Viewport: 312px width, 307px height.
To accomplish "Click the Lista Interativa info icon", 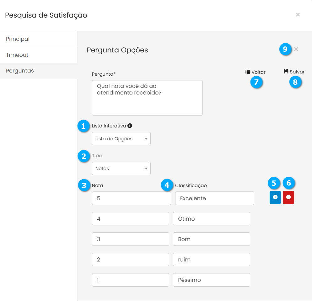I will [x=130, y=126].
